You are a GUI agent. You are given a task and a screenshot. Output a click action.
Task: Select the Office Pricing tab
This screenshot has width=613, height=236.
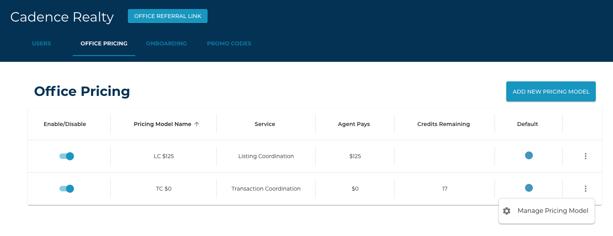pos(104,43)
